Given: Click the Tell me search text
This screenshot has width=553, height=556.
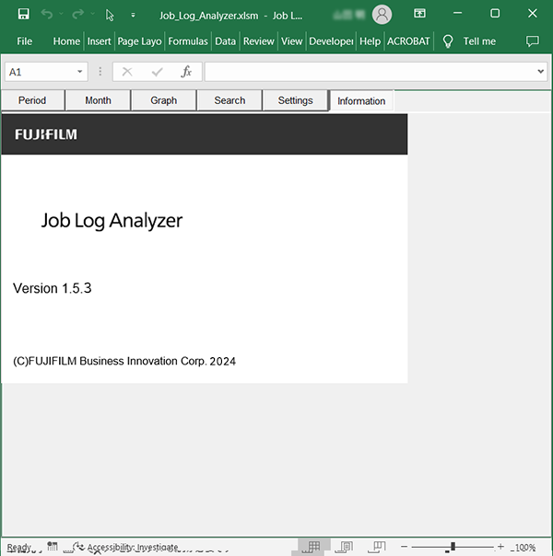Looking at the screenshot, I should (x=479, y=41).
